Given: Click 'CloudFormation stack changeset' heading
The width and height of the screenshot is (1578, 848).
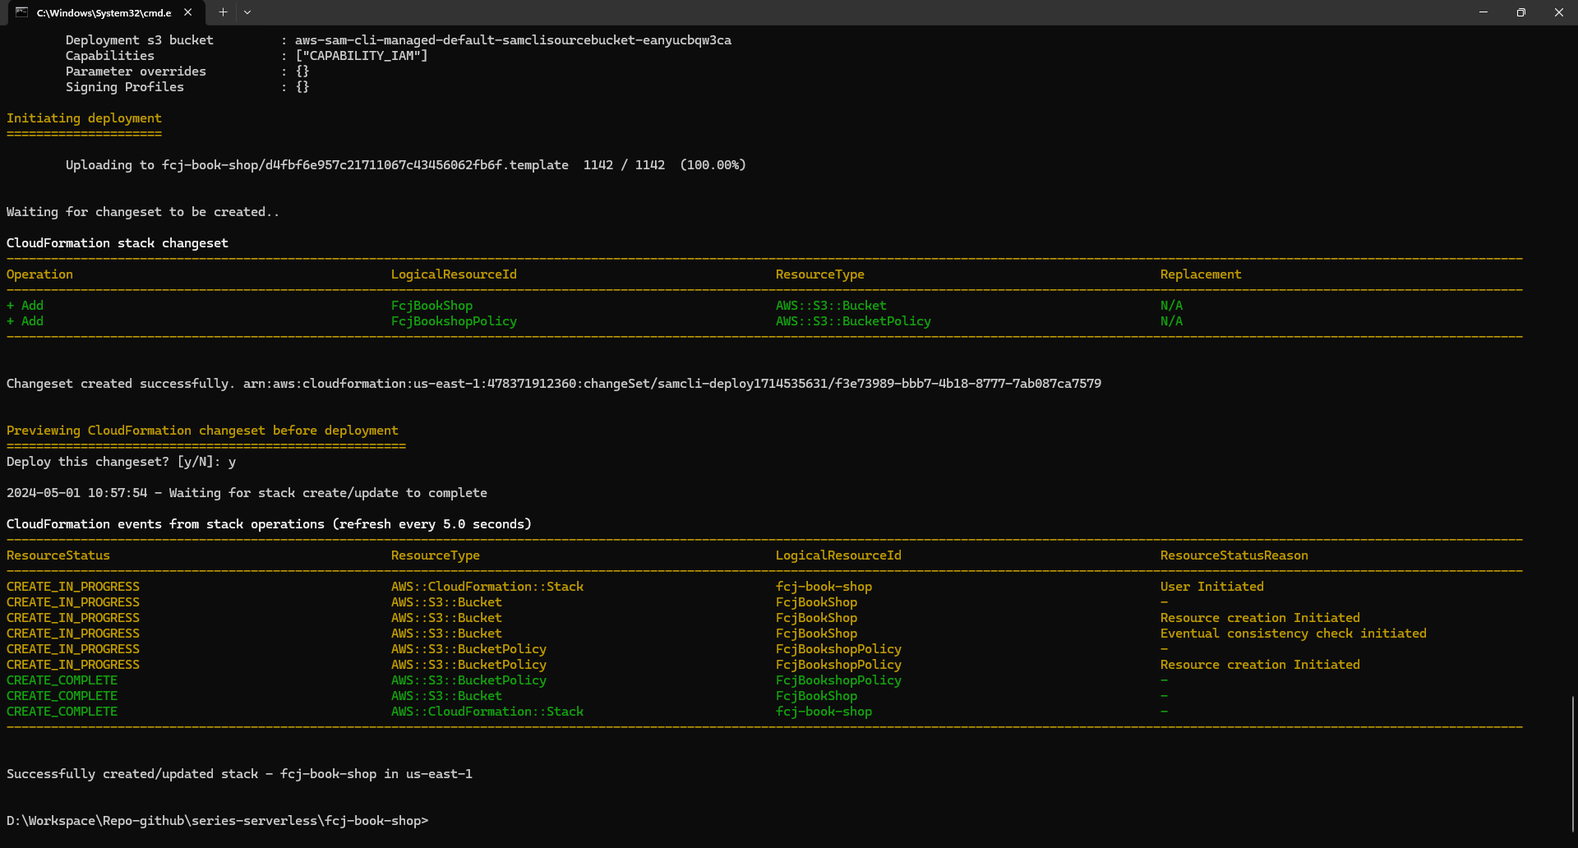Looking at the screenshot, I should [118, 243].
